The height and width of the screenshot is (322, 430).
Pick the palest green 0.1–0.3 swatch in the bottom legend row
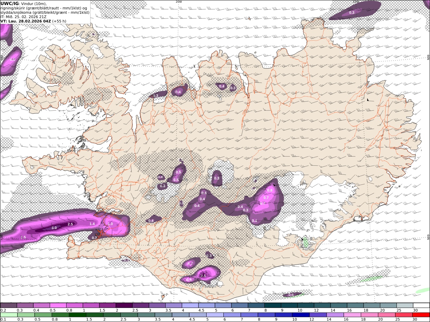click(x=9, y=315)
